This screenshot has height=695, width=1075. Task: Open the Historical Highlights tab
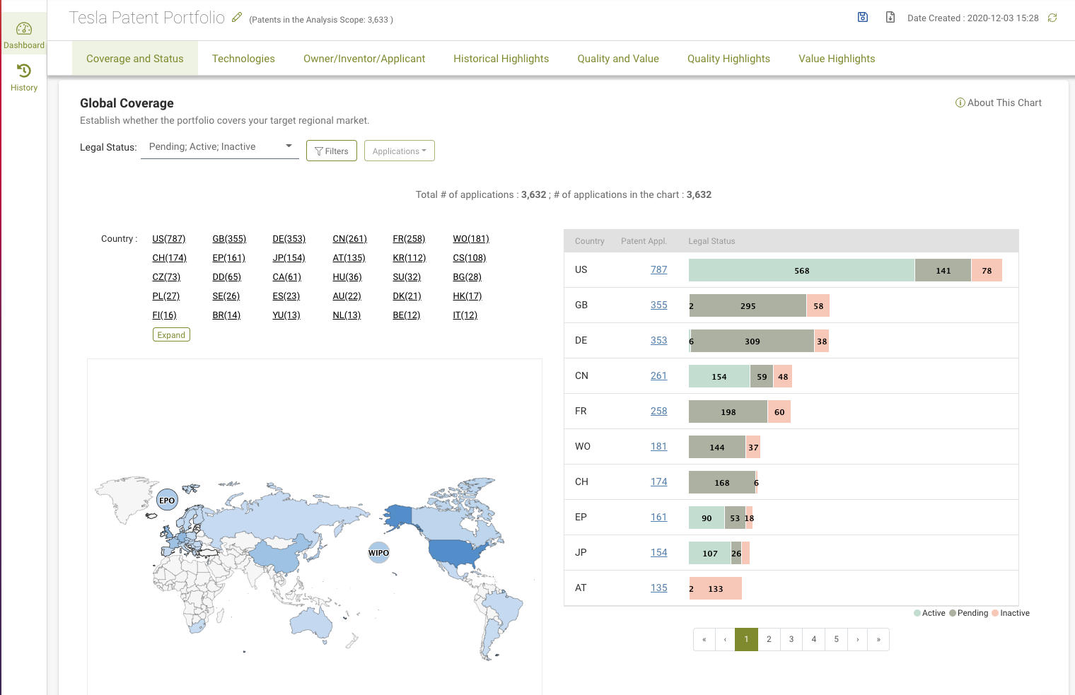(501, 59)
